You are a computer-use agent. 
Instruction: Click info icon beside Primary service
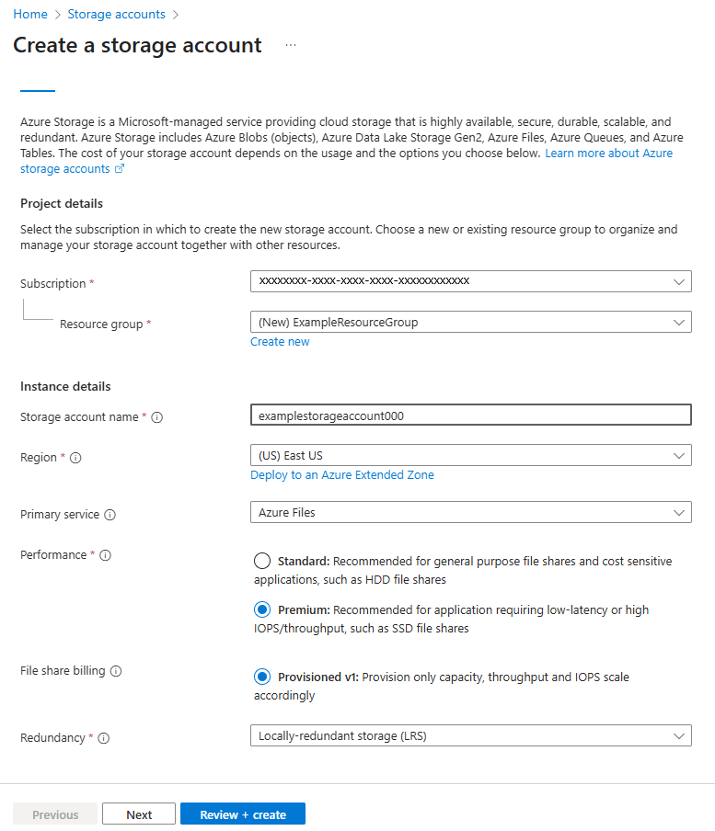pos(110,515)
